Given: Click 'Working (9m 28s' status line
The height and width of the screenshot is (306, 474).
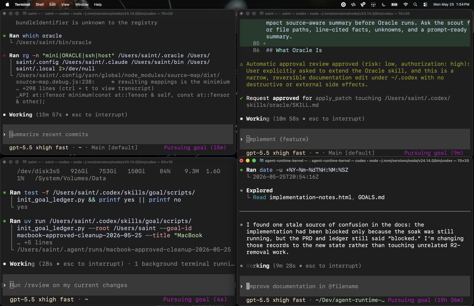Looking at the screenshot, I should point(301,266).
